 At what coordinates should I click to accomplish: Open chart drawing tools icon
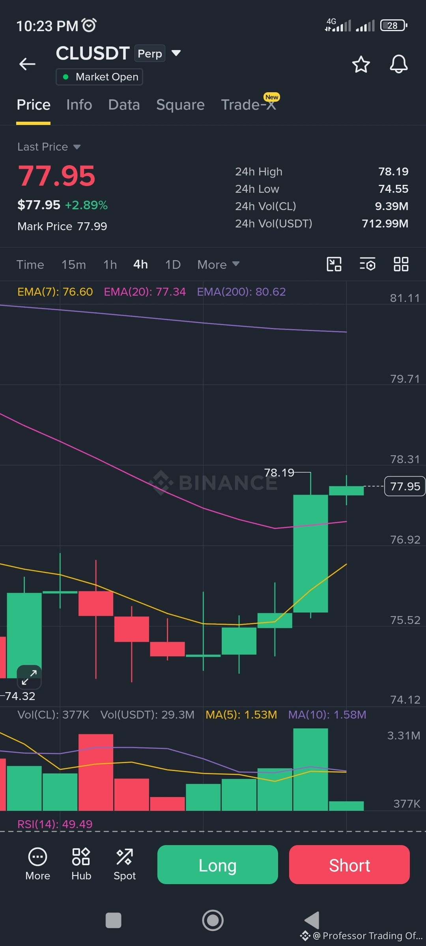pos(334,264)
